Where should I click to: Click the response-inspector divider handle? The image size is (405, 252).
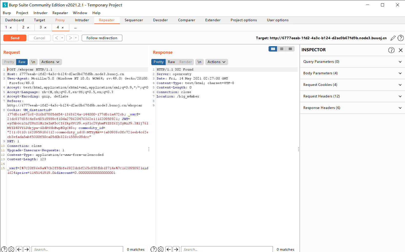[299, 149]
